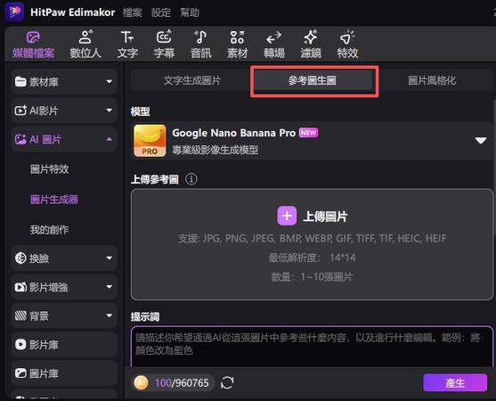Click the AI credits coin icon
Screen dimensions: 496x401
click(142, 382)
